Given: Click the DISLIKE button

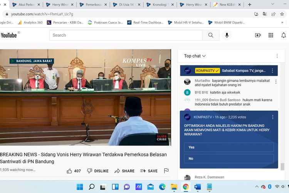Looking at the screenshot, I should click(x=98, y=171).
